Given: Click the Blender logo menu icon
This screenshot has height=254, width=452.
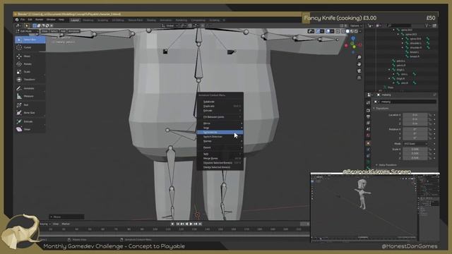Looking at the screenshot, I should [x=17, y=20].
